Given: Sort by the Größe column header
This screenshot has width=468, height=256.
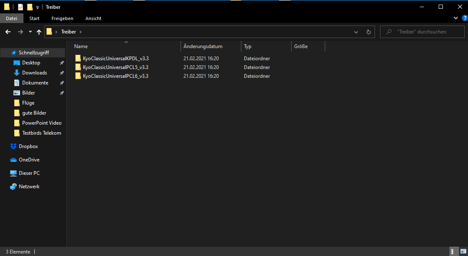Looking at the screenshot, I should [308, 46].
